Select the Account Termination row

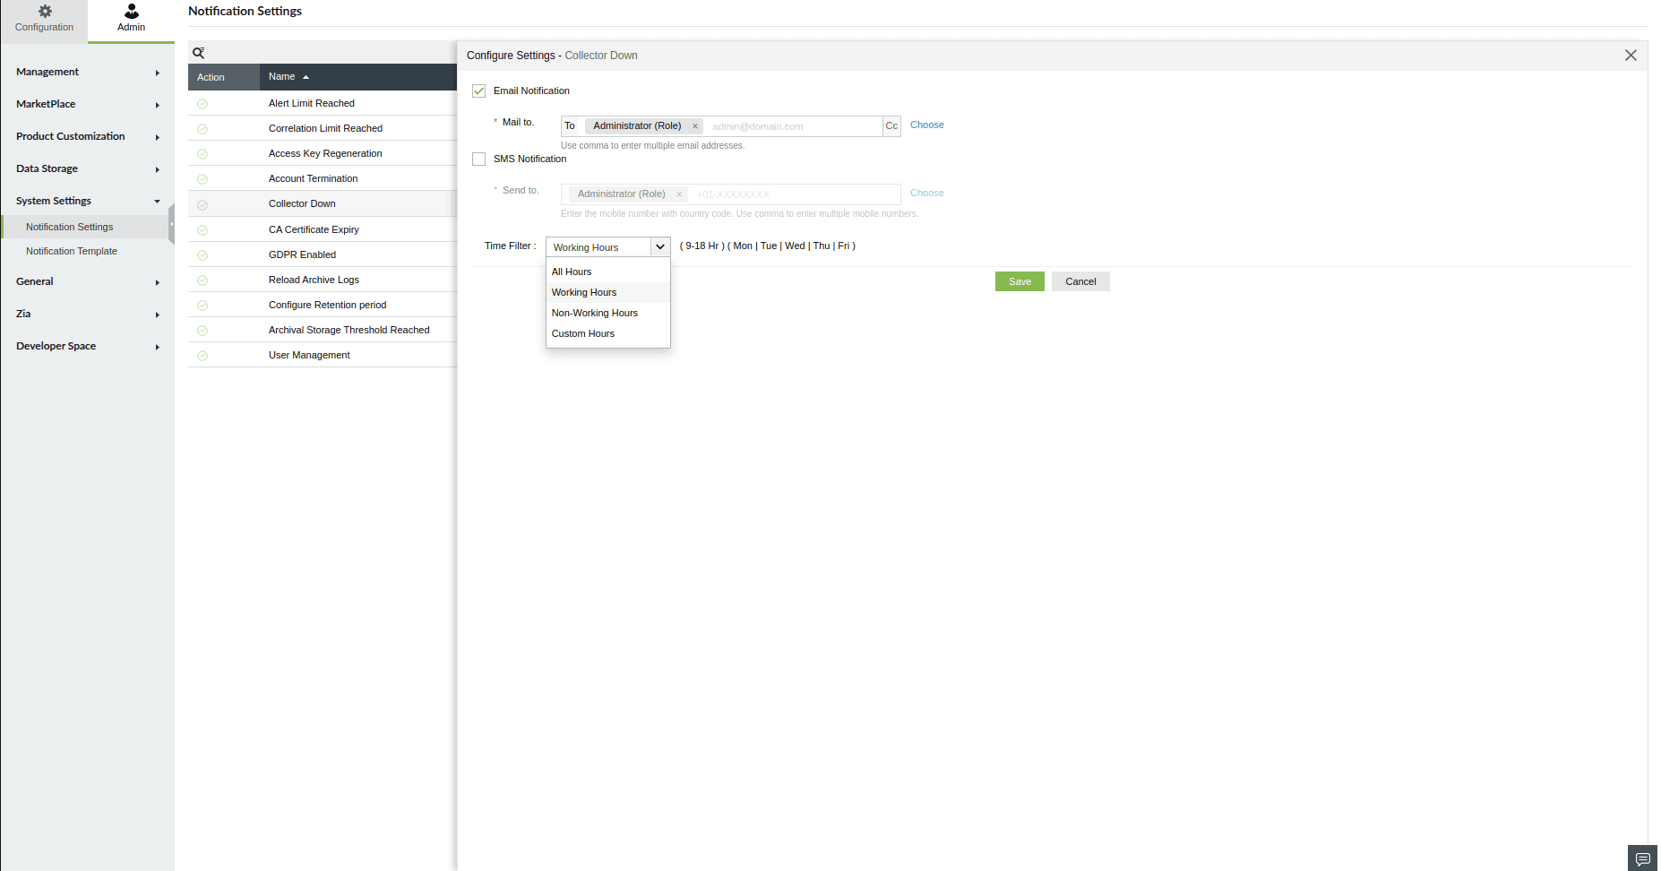coord(323,178)
